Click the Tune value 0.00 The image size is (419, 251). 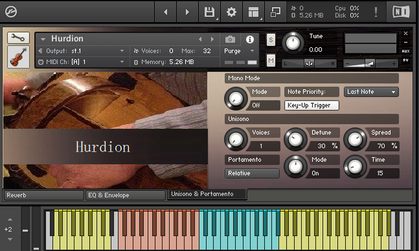(x=316, y=50)
